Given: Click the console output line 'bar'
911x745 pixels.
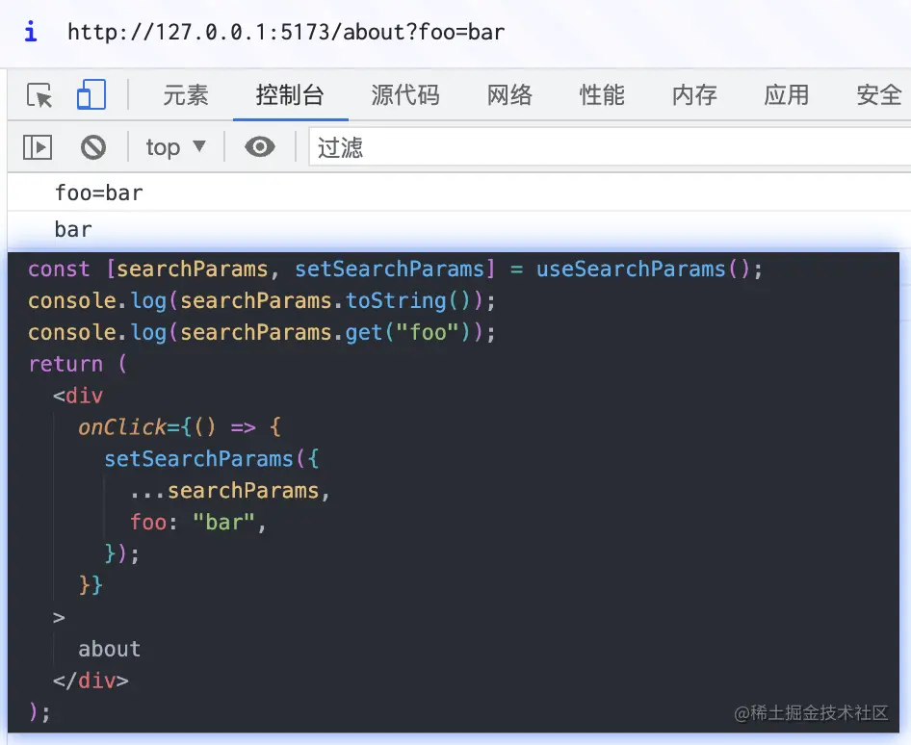Looking at the screenshot, I should [x=73, y=229].
